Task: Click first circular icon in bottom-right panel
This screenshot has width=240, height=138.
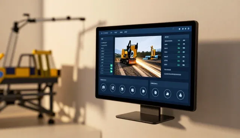Action: pos(155,92)
